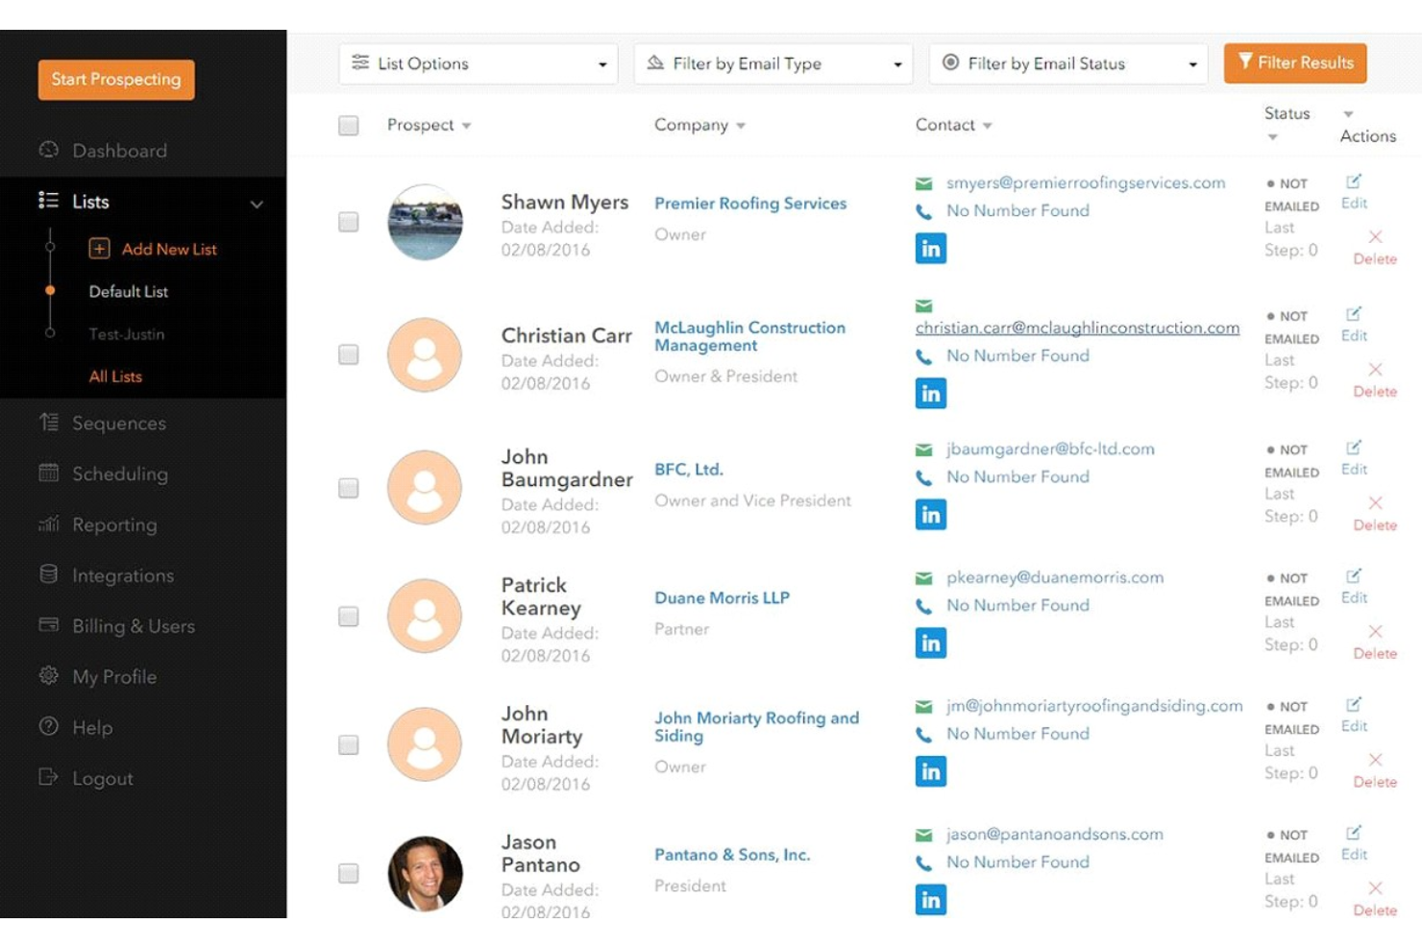The image size is (1422, 948).
Task: Open the BFC, Ltd. company link
Action: tap(689, 470)
